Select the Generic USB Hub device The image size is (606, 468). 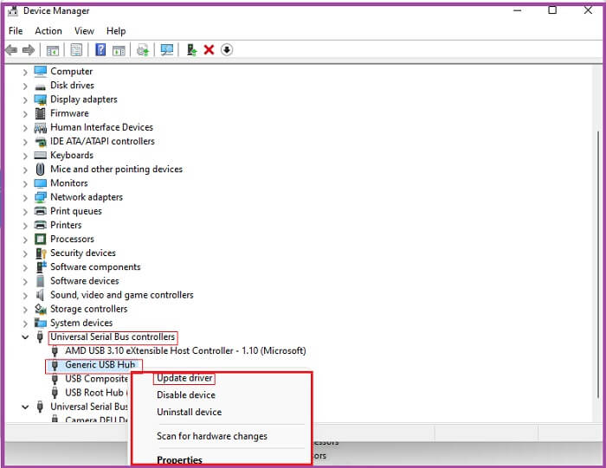100,364
